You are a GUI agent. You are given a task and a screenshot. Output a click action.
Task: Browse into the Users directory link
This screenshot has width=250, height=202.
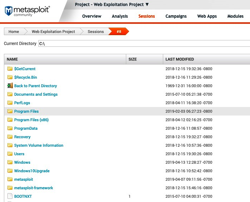(19, 154)
